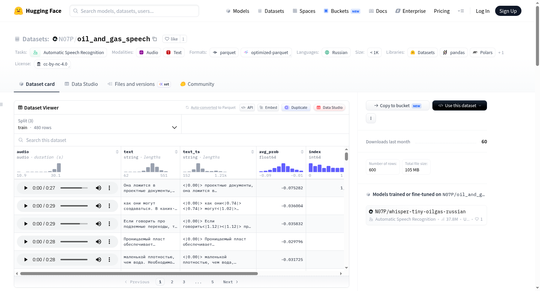Open the Split train dropdown

[x=98, y=124]
